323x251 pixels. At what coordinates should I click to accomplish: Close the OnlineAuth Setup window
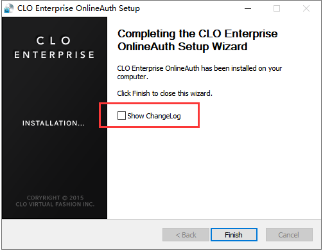coord(306,8)
